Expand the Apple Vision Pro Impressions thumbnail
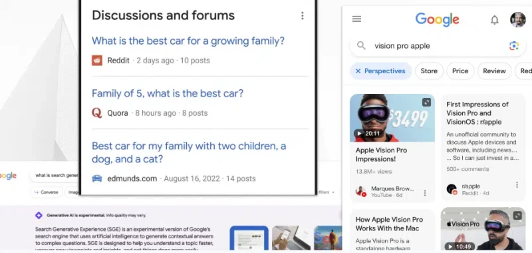Viewport: 532px width, 253px height. 426,103
